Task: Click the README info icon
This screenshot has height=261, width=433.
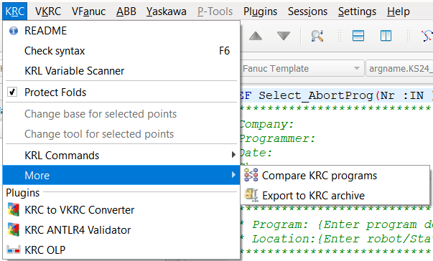Action: click(14, 31)
